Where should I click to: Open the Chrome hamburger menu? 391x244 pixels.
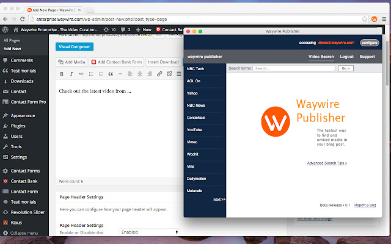tap(384, 19)
